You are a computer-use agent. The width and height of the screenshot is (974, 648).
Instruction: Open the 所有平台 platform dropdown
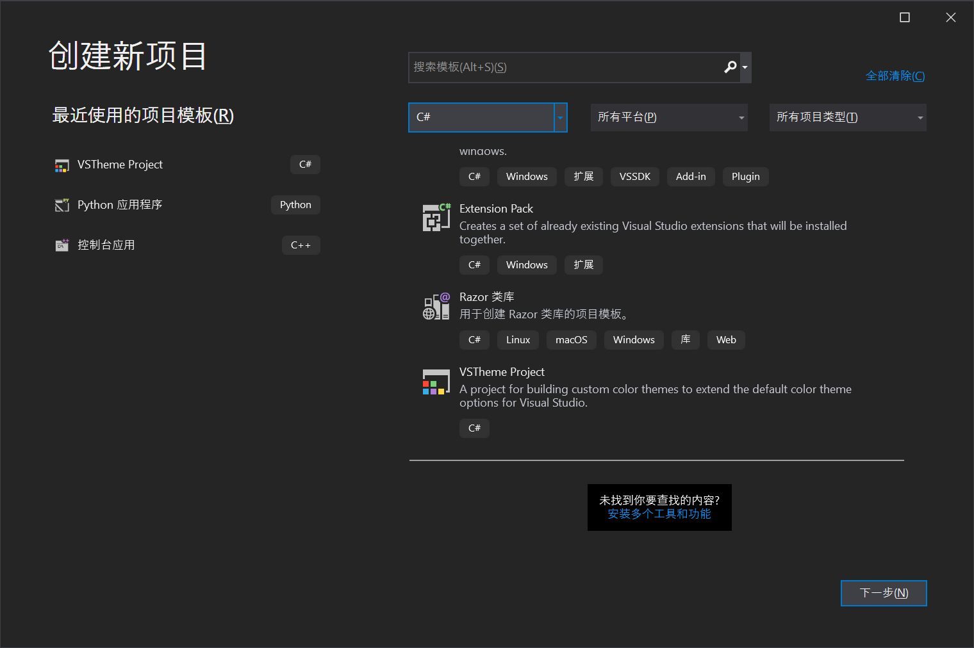click(669, 117)
